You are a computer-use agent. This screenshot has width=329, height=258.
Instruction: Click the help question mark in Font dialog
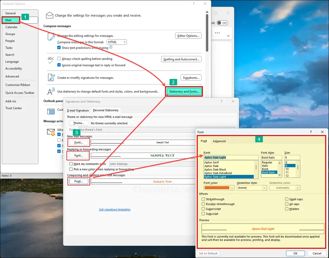(311, 132)
